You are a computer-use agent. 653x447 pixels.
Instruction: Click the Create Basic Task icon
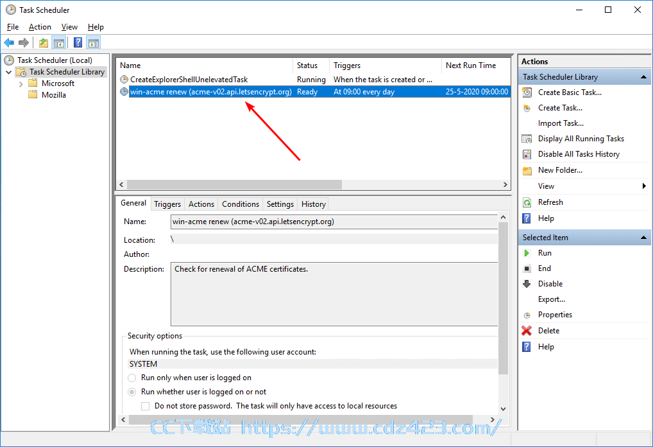527,92
